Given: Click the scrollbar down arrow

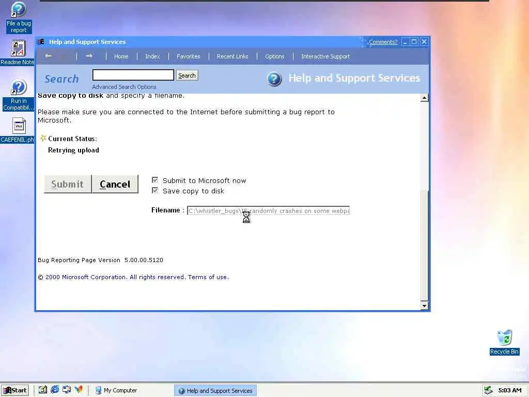Looking at the screenshot, I should coord(425,306).
